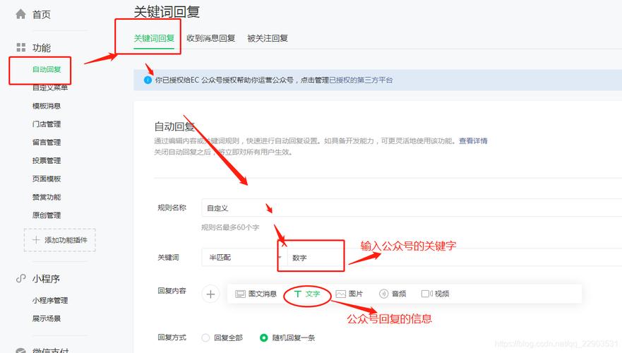
Task: Select the 图片 image reply type
Action: (349, 294)
